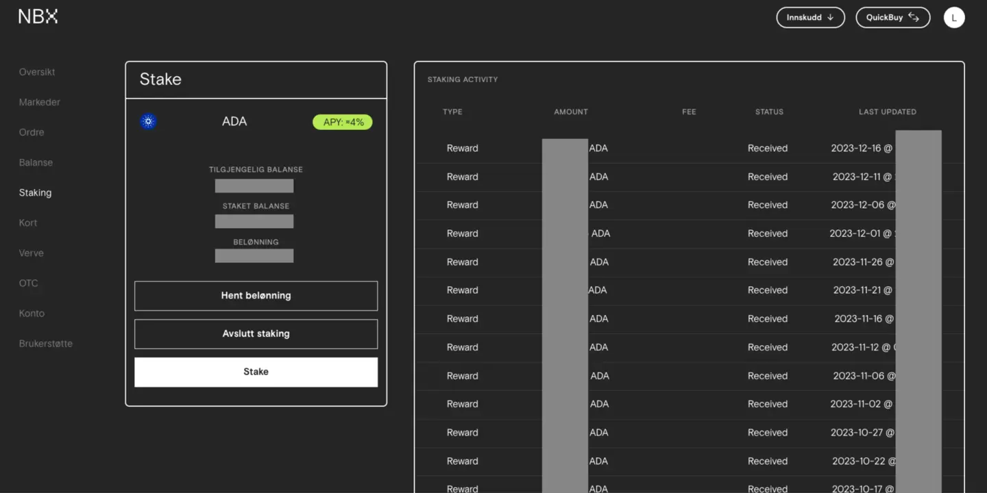This screenshot has width=987, height=493.
Task: Open Verve in sidebar
Action: pos(31,253)
